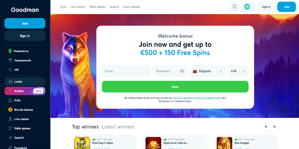Click the VIP medal icon
The height and width of the screenshot is (149, 299).
pyautogui.click(x=10, y=70)
